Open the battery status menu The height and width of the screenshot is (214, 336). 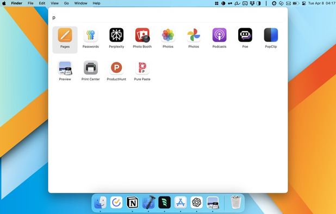coord(296,3)
